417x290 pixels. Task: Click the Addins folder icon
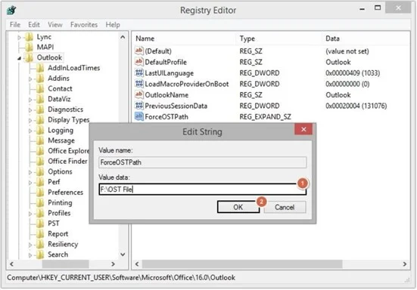(40, 79)
